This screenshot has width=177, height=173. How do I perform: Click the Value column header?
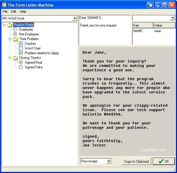coord(164,25)
